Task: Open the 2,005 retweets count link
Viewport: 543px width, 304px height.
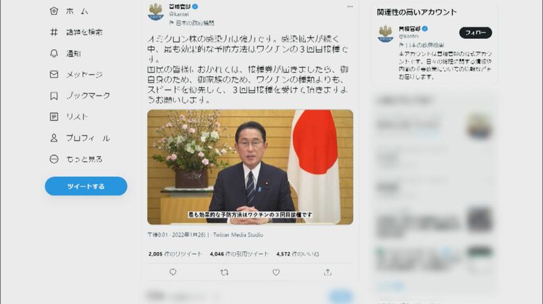Action: pos(175,254)
